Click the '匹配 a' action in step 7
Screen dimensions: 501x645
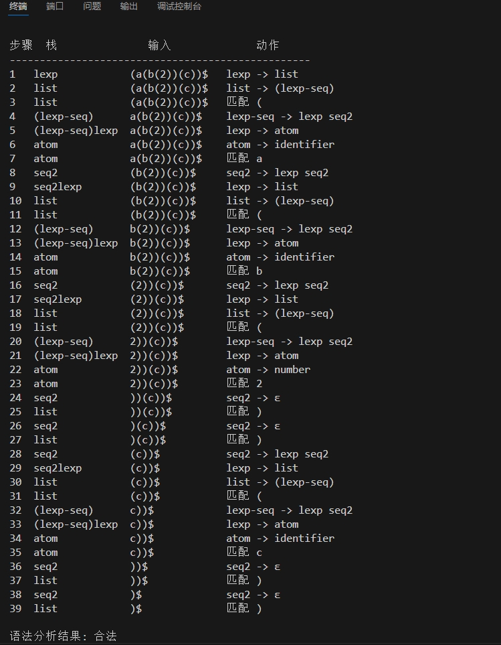[244, 159]
